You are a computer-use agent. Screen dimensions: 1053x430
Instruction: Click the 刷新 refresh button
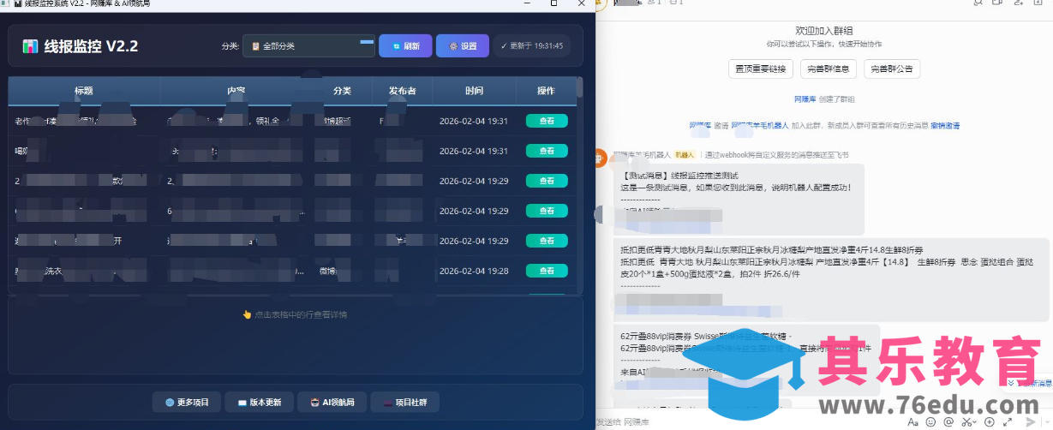(x=405, y=45)
